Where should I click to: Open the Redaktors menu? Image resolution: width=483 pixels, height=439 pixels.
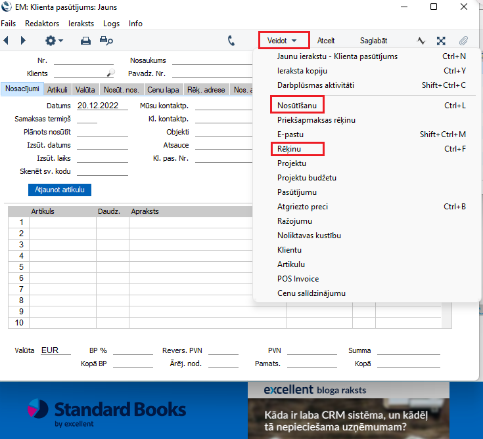[42, 24]
